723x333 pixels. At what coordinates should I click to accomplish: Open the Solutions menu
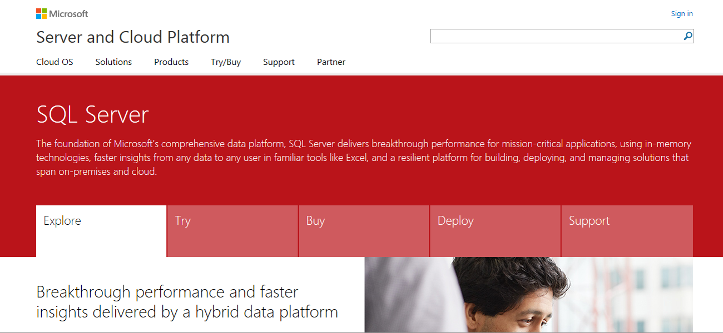(113, 62)
